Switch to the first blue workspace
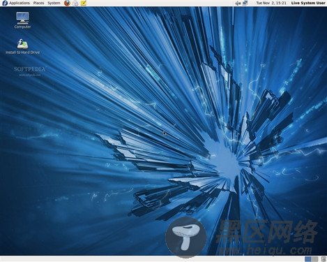 (308, 259)
